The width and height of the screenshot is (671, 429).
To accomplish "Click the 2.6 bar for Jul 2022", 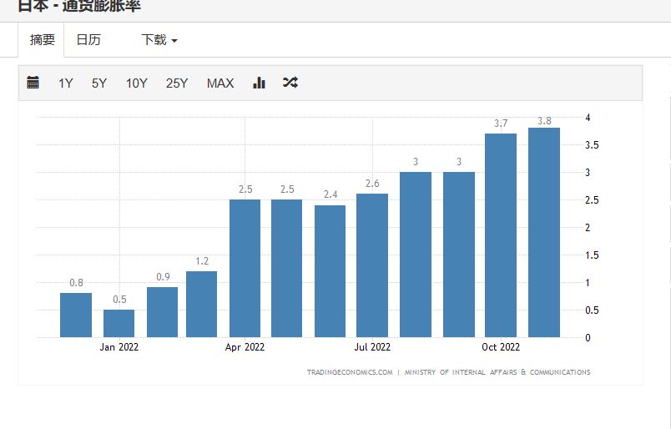I will (372, 265).
